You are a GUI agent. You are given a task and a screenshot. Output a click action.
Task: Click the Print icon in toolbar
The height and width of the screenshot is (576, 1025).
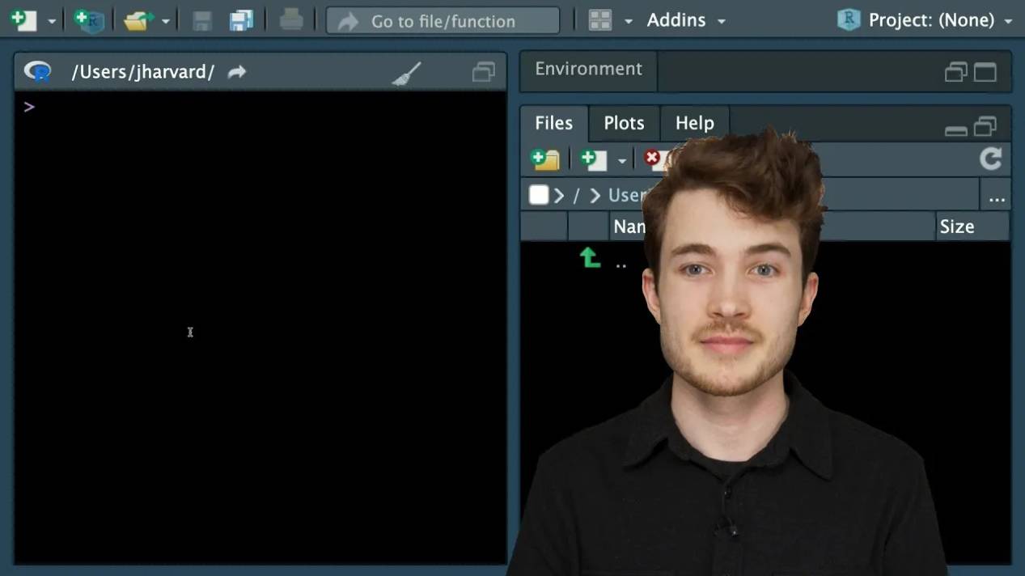(291, 19)
